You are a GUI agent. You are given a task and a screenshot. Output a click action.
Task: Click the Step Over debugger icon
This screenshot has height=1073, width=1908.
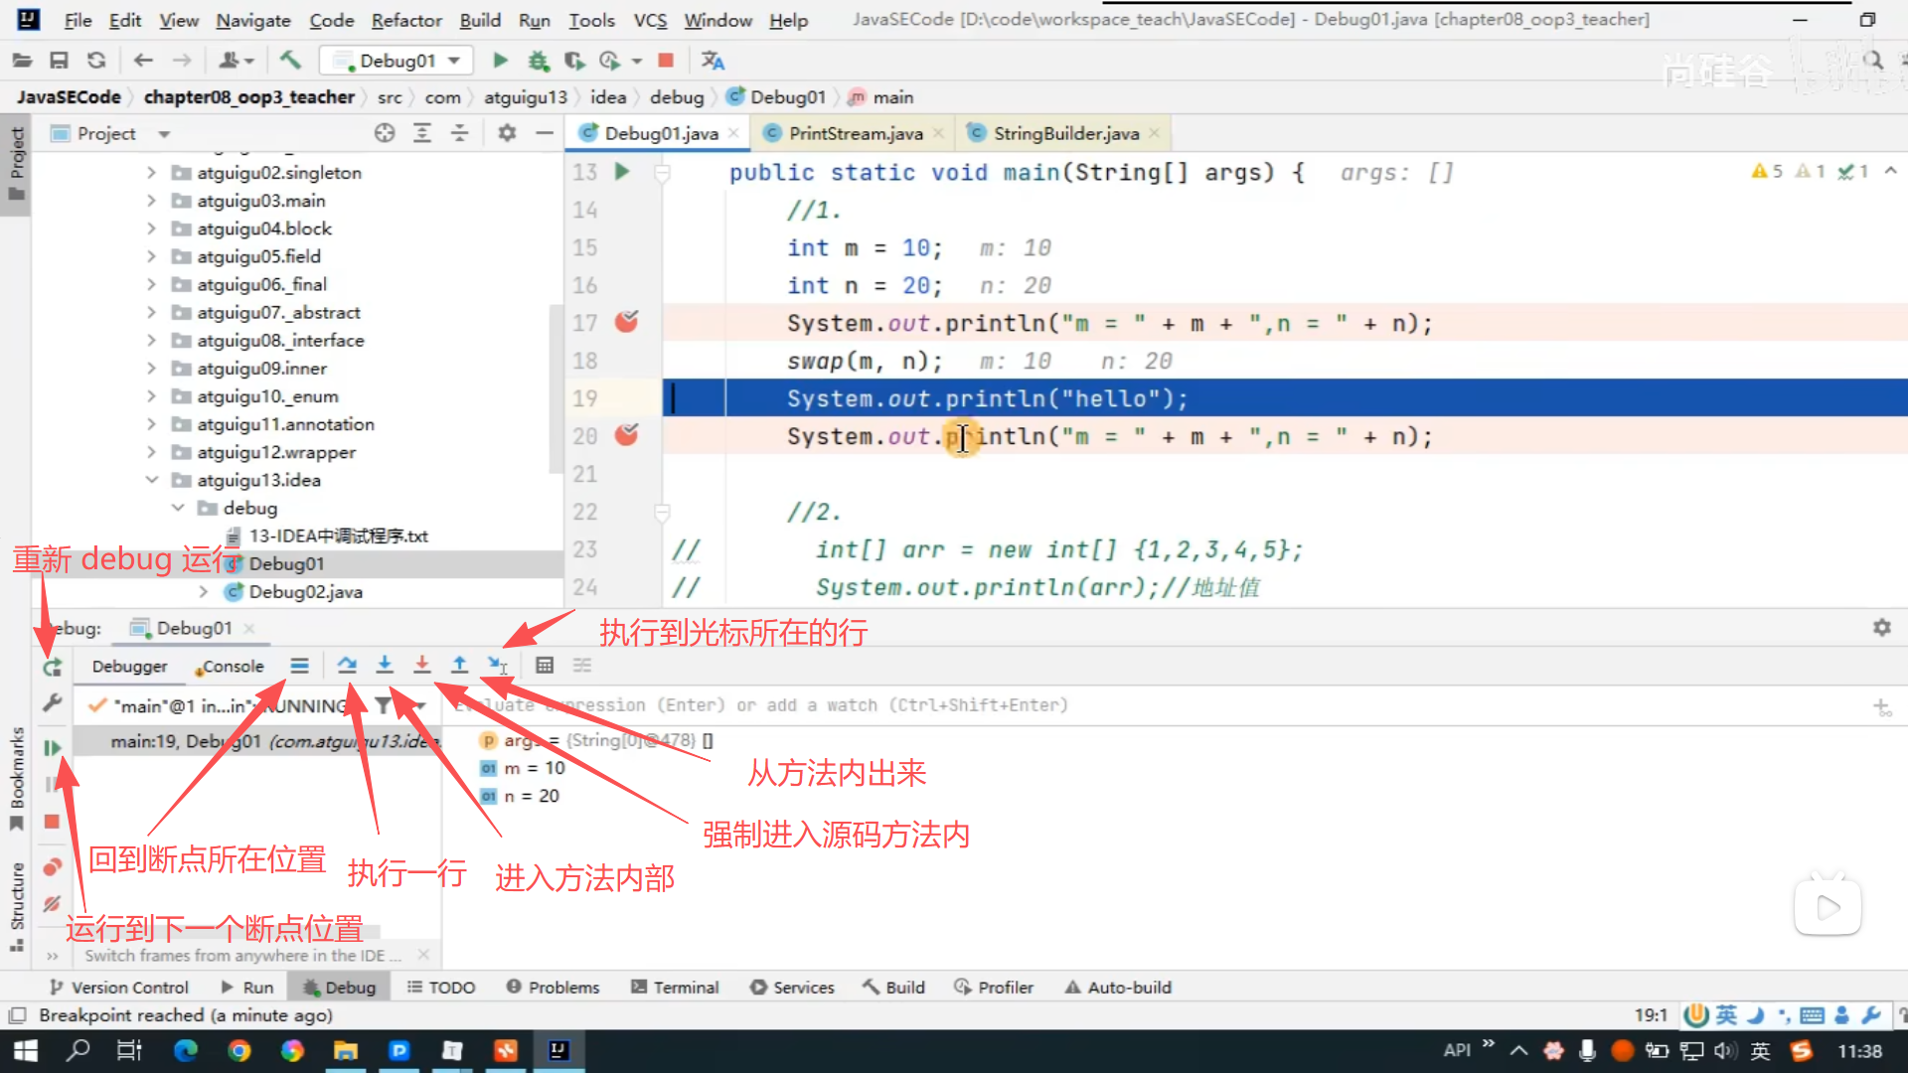346,666
